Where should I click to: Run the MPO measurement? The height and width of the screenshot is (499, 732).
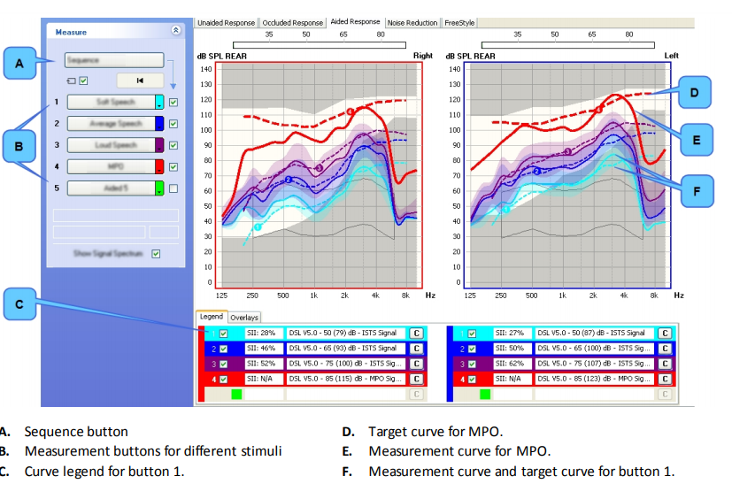[x=112, y=166]
